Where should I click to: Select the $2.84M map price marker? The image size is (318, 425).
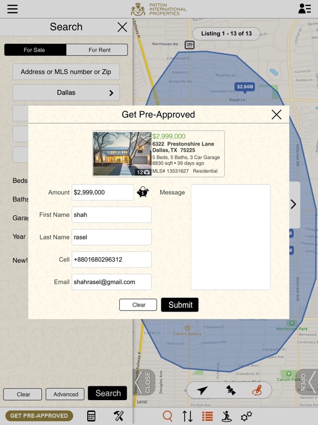point(245,87)
